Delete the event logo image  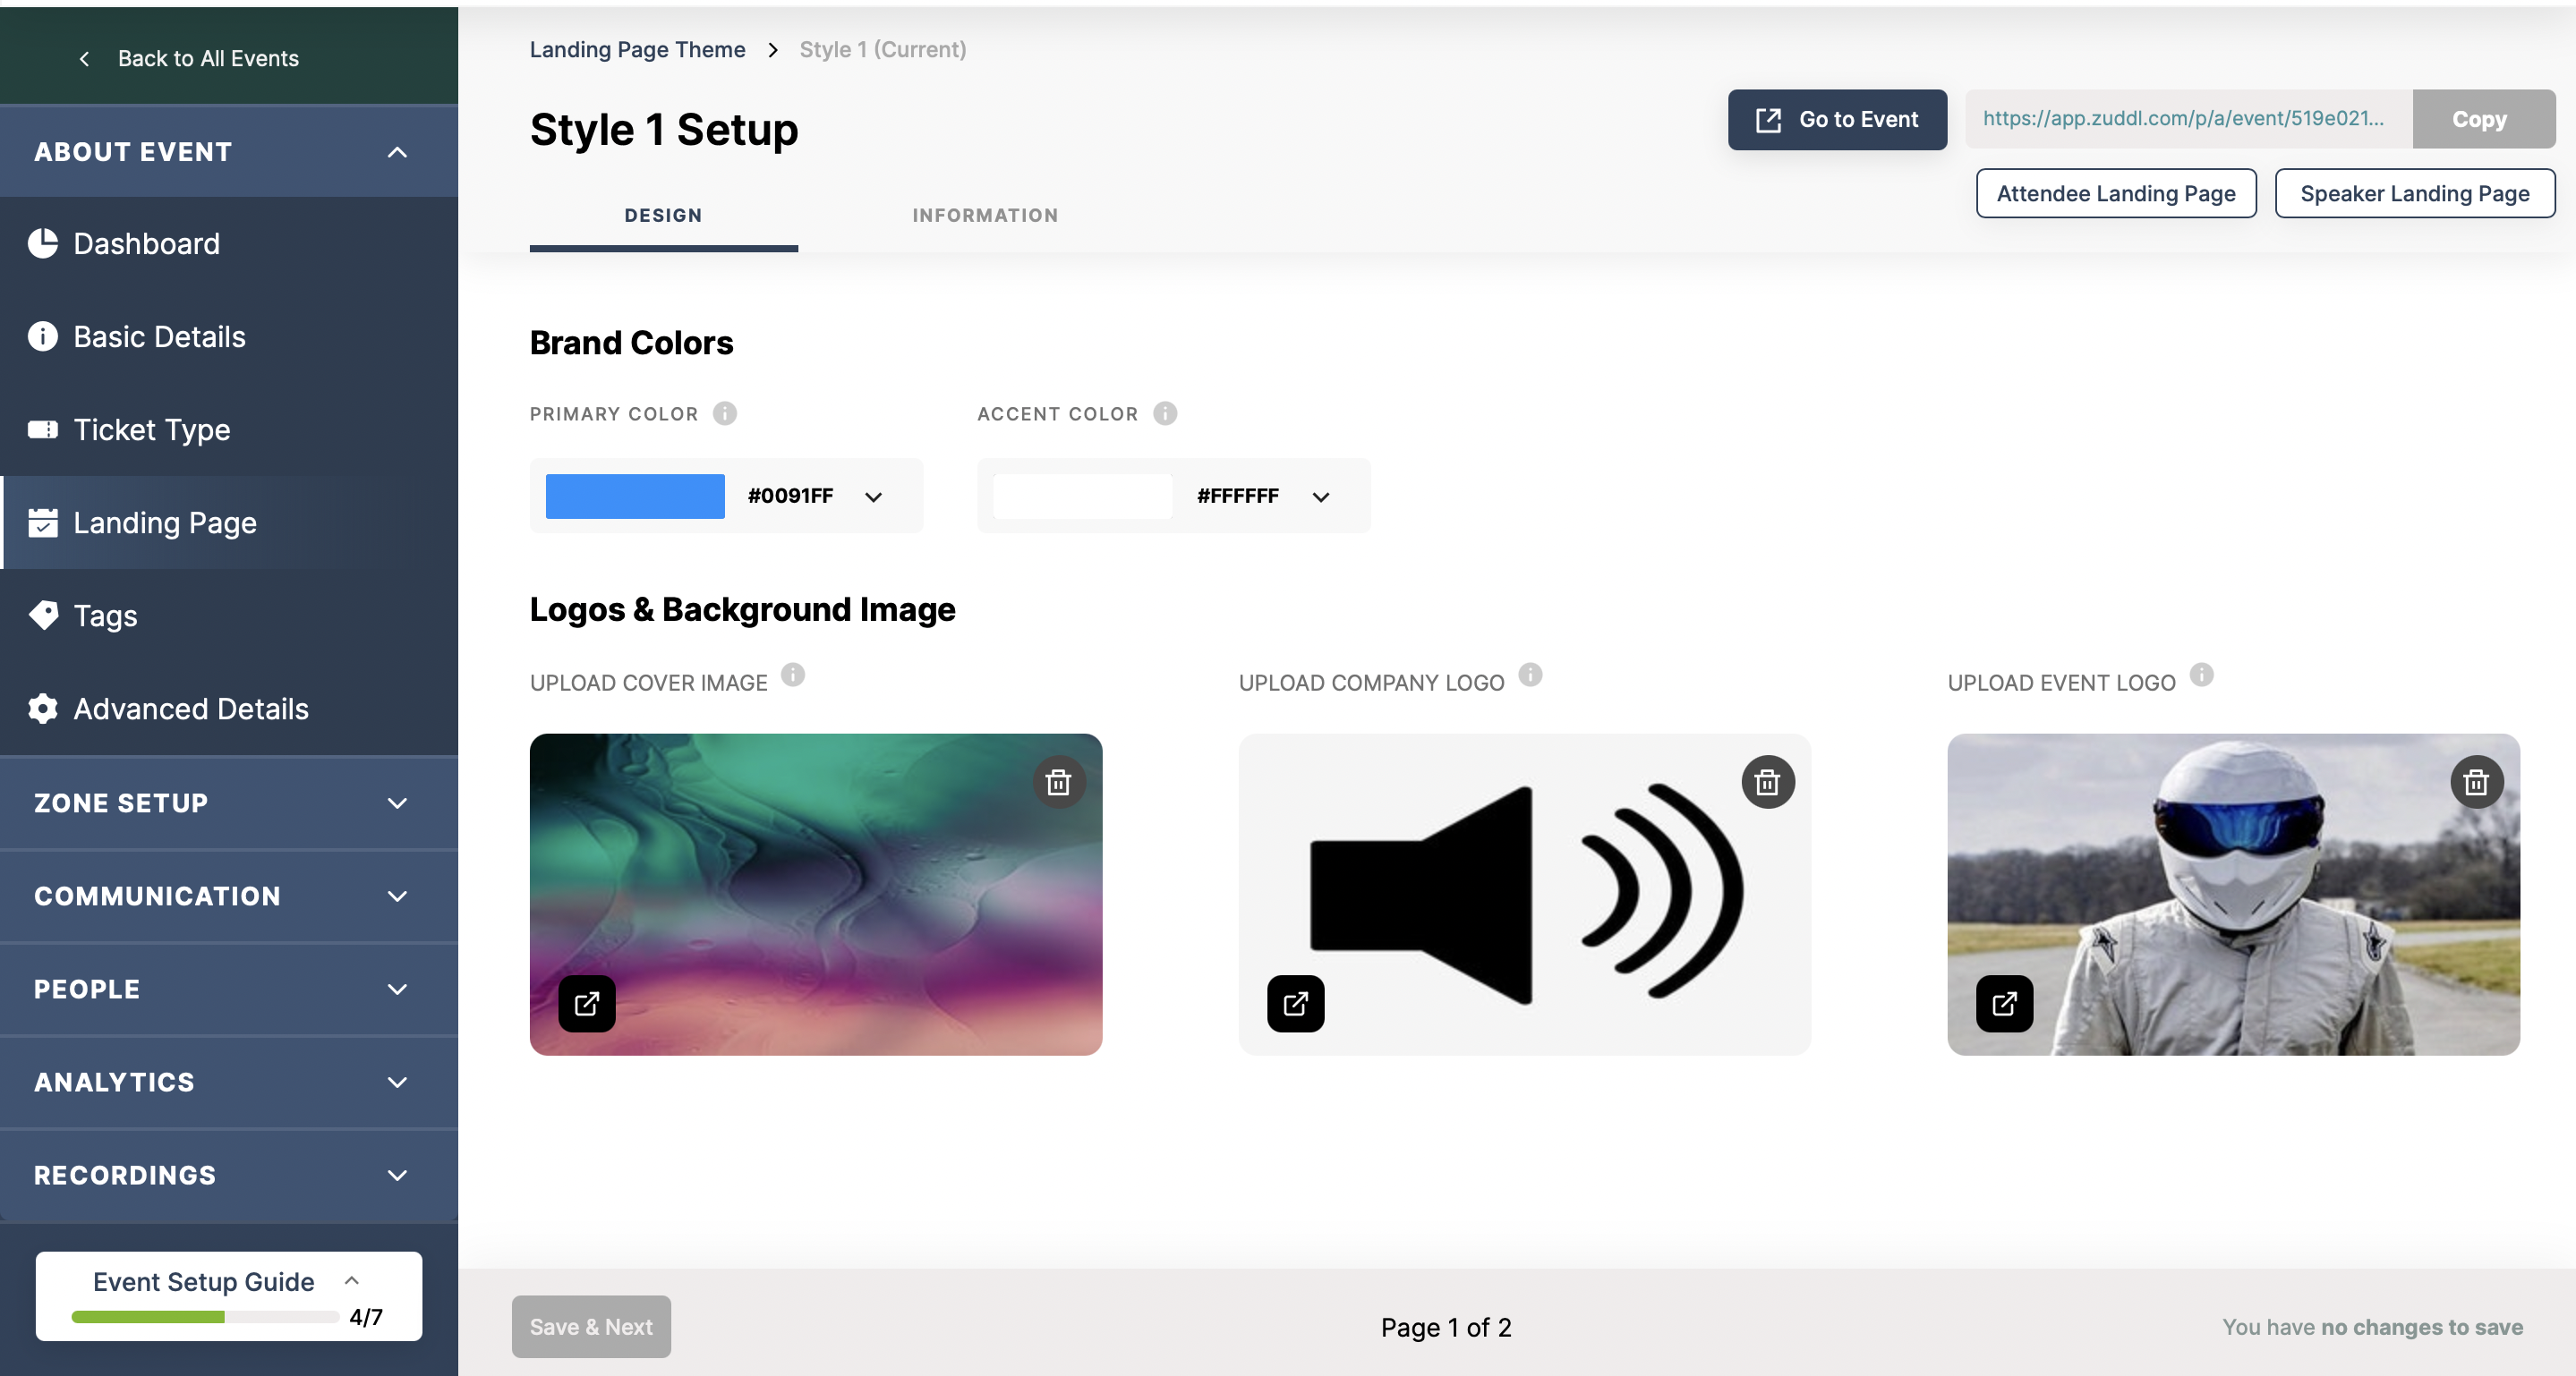(2476, 781)
